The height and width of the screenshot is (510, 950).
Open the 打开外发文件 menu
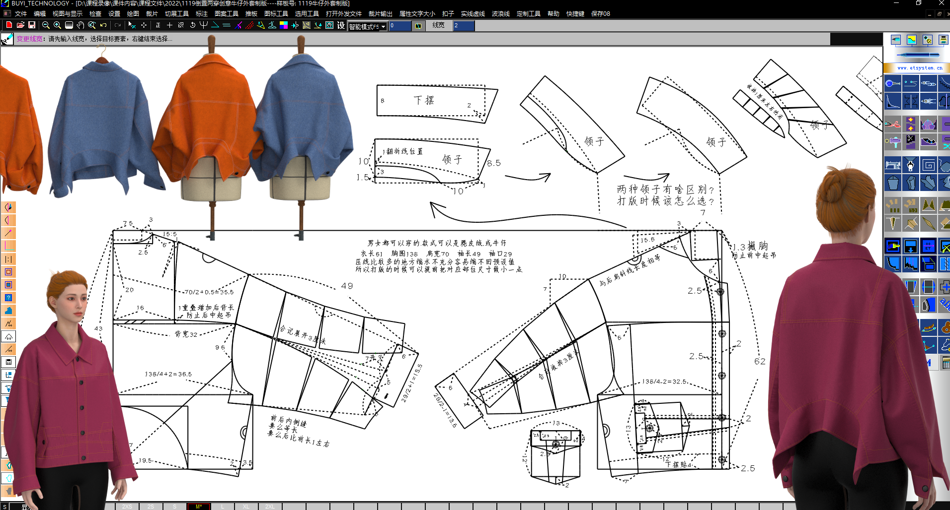tap(344, 14)
